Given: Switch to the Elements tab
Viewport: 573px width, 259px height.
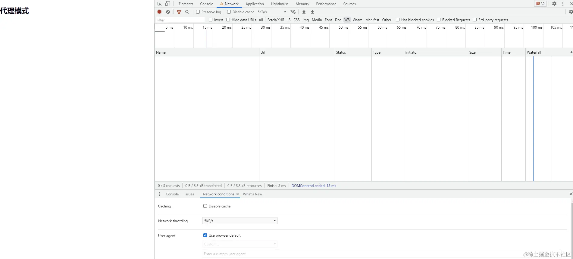Looking at the screenshot, I should [186, 4].
